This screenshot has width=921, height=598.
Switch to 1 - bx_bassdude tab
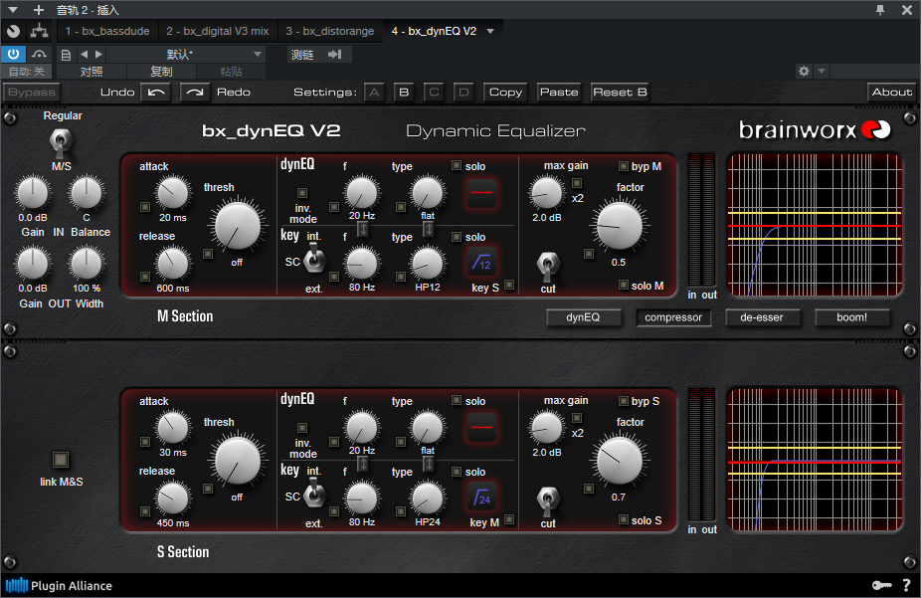106,31
